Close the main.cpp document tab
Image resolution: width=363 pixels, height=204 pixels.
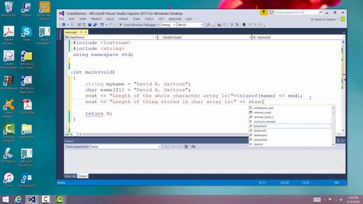86,32
